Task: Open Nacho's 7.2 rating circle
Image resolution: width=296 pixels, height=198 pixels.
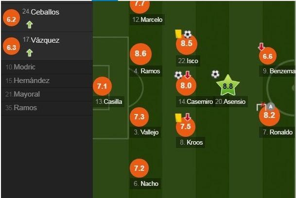Action: 139,168
